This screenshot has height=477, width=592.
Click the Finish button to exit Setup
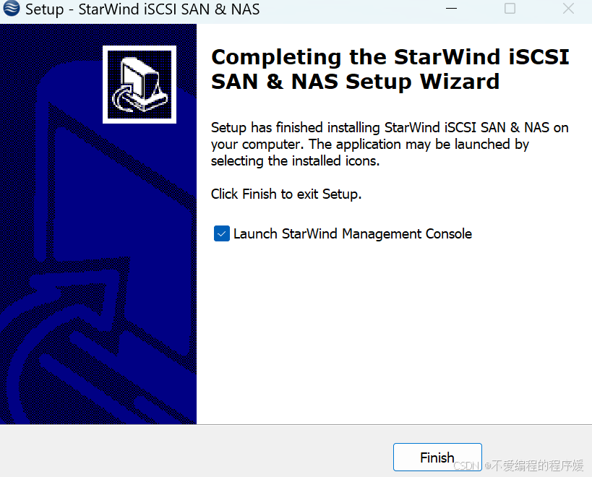click(437, 457)
